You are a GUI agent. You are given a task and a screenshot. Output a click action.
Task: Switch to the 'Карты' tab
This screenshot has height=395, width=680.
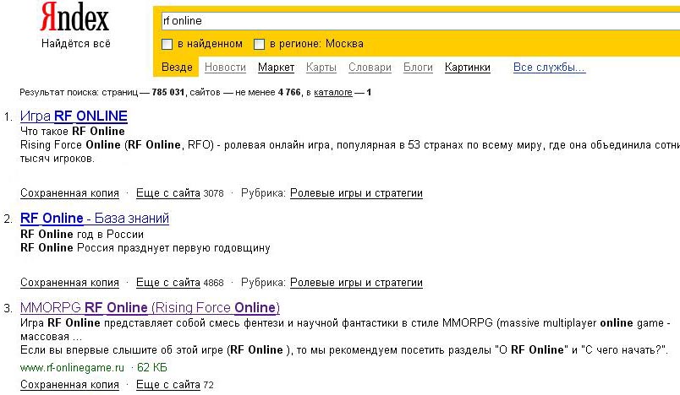321,67
